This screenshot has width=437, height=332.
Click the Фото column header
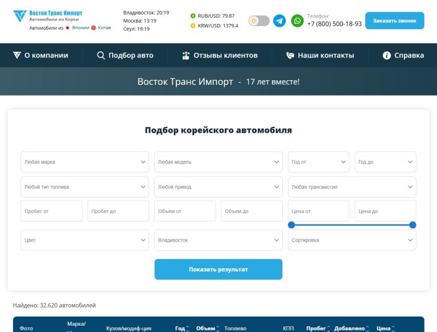click(26, 329)
